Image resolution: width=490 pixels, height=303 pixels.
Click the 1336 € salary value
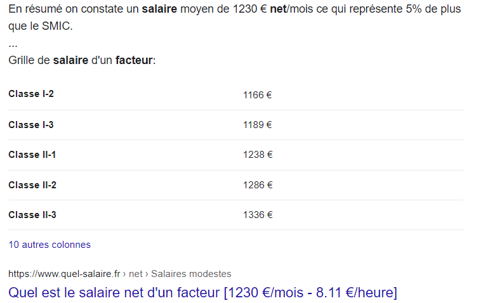258,215
